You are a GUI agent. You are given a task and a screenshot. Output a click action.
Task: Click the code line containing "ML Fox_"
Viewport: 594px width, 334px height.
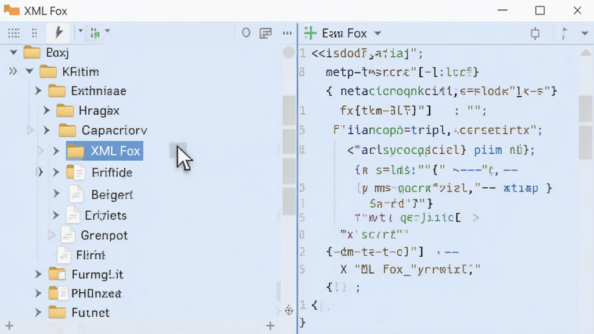pos(411,269)
